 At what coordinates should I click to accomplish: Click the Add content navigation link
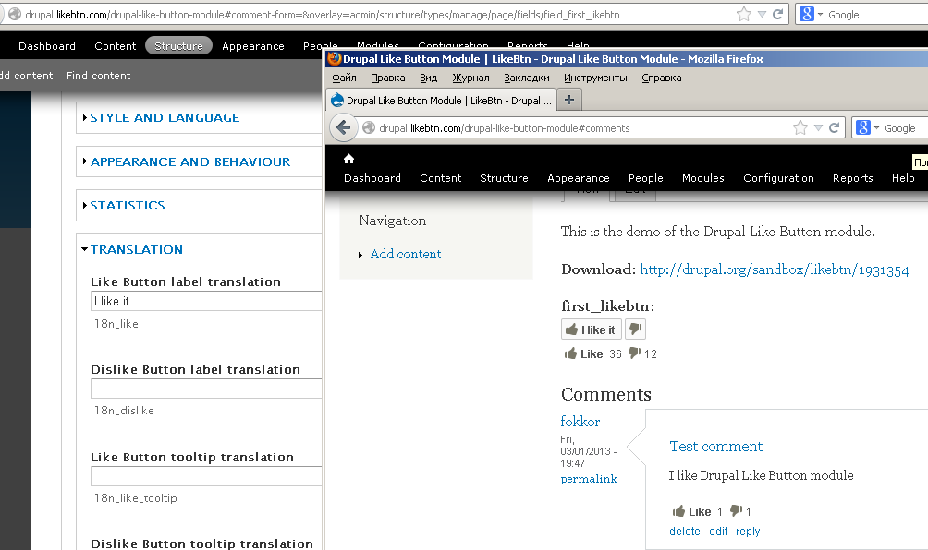point(406,254)
